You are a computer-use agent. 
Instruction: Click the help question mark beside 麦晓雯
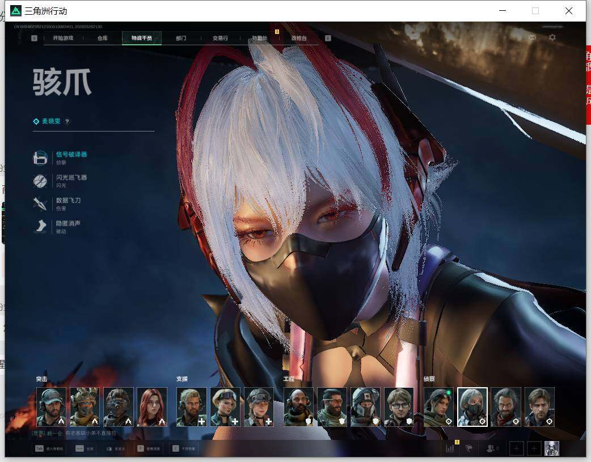click(x=67, y=121)
